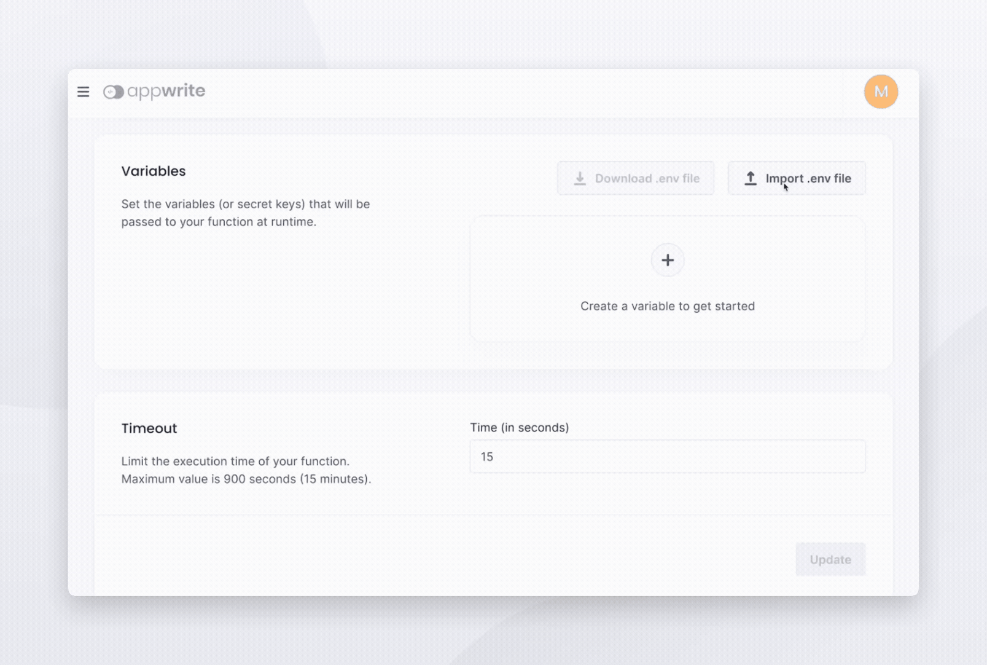The image size is (987, 665).
Task: Click the download icon inside Download .env file
Action: tap(580, 178)
